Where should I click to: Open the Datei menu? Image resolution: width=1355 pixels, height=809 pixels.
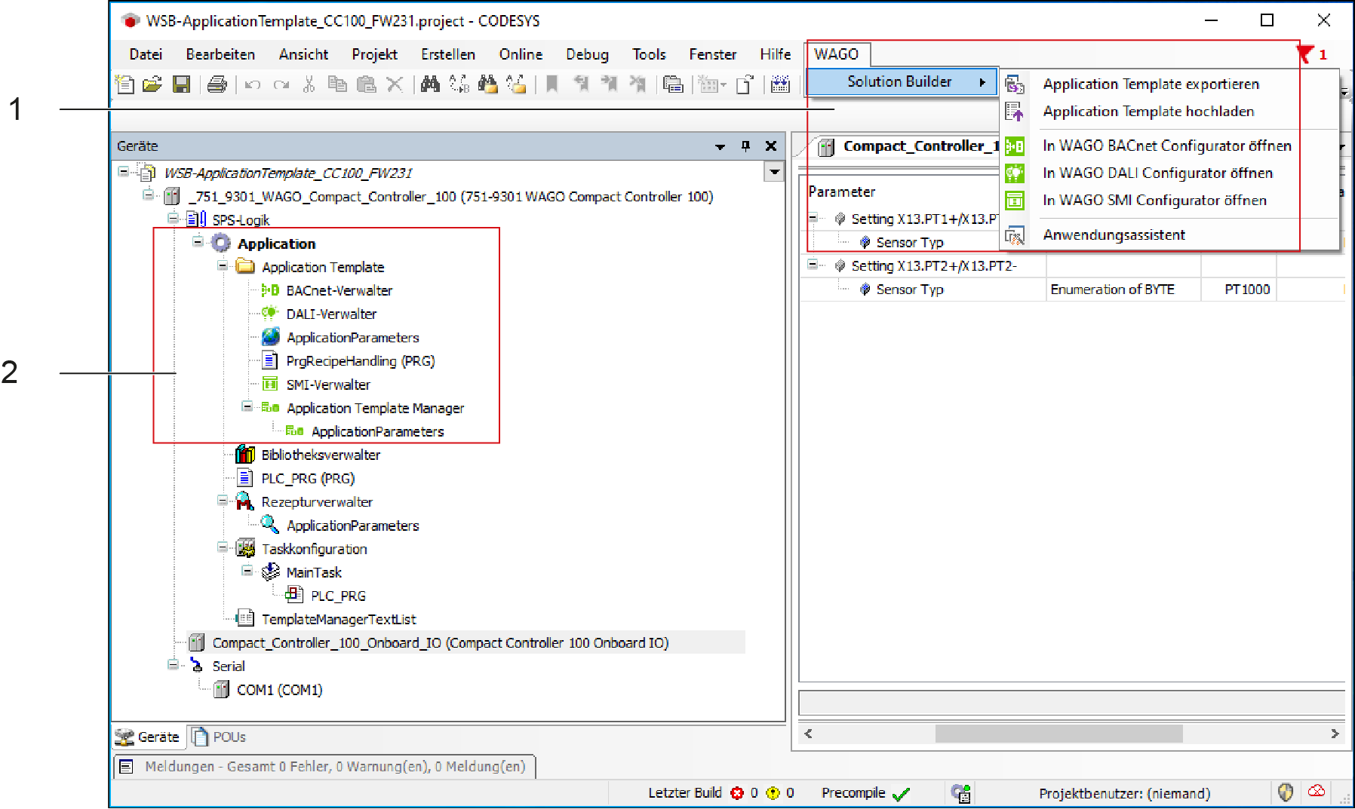146,54
